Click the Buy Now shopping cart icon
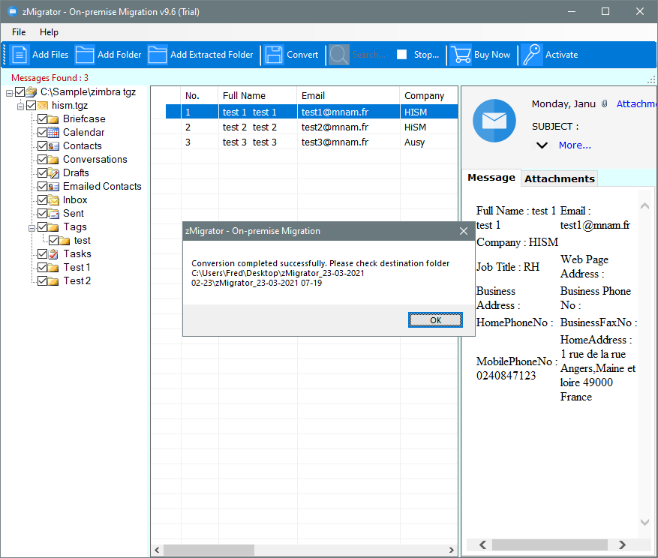This screenshot has width=658, height=558. pos(461,55)
